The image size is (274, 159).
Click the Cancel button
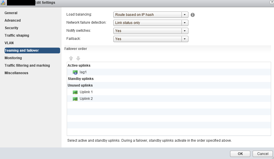[x=263, y=154]
